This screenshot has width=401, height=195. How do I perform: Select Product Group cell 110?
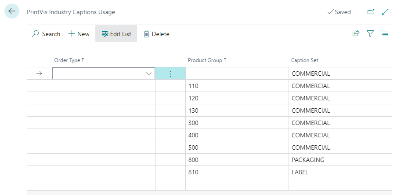237,86
